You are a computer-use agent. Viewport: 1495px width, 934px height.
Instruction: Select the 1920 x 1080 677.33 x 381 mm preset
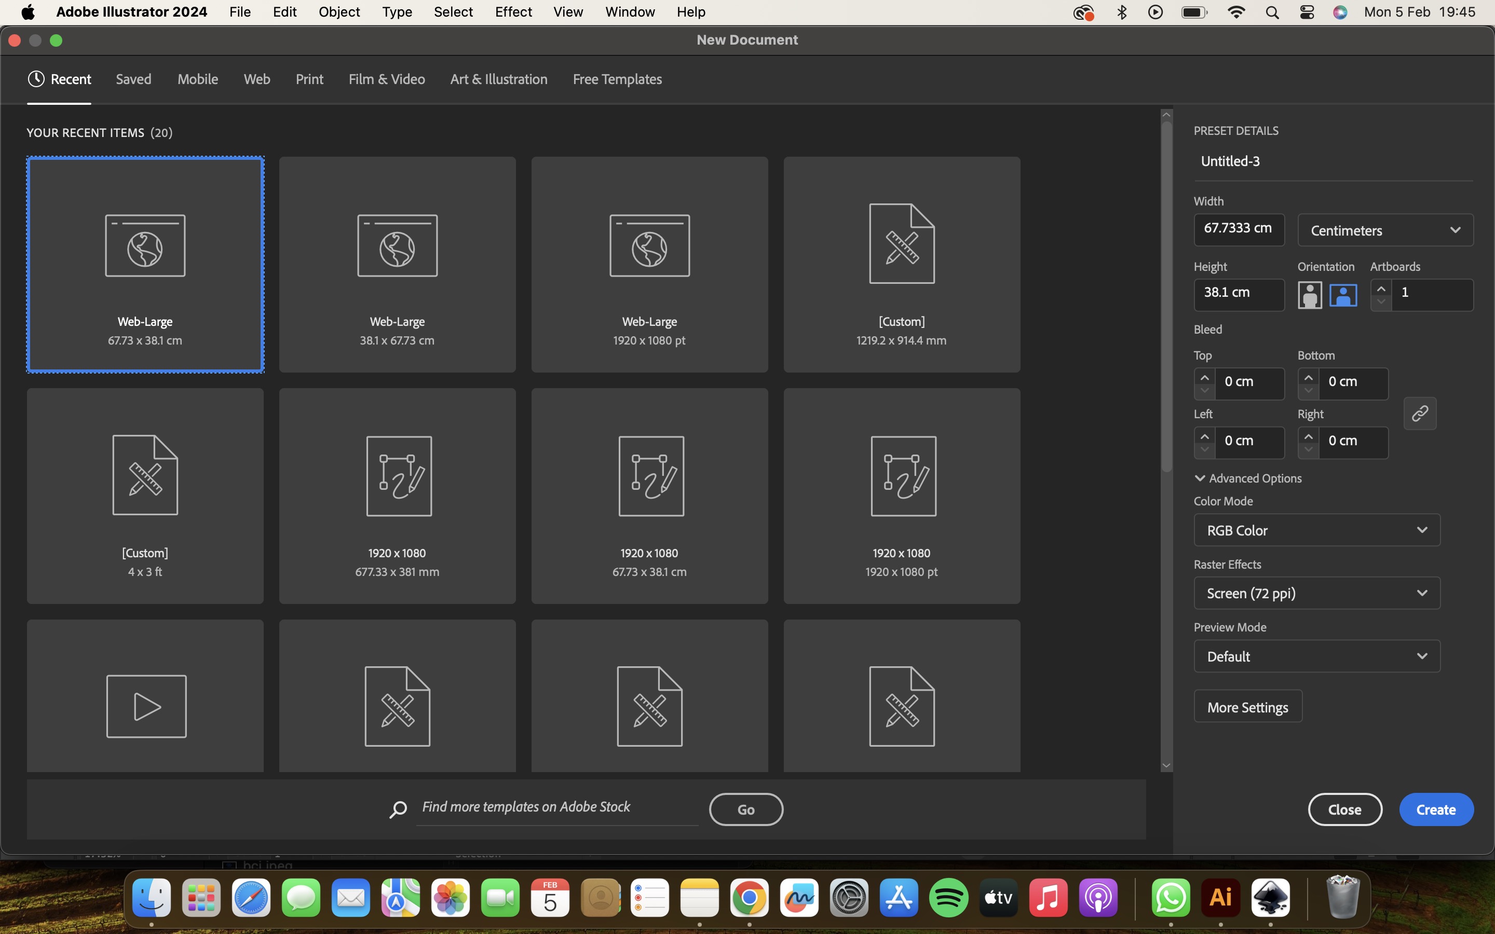tap(397, 496)
